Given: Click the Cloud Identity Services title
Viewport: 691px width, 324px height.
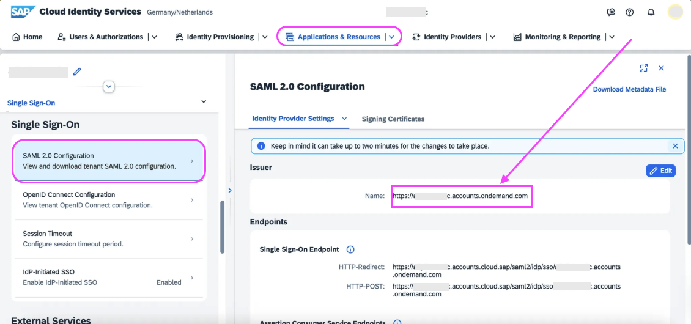Looking at the screenshot, I should [91, 12].
